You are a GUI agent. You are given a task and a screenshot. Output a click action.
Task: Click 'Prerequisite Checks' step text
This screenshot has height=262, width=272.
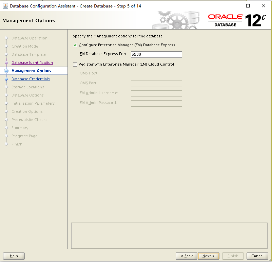click(30, 120)
